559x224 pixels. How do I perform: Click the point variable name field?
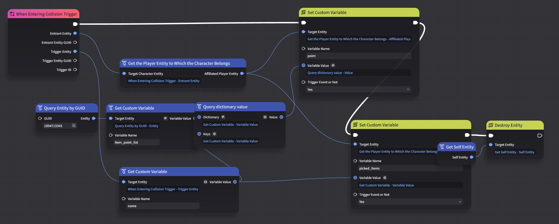(359, 56)
